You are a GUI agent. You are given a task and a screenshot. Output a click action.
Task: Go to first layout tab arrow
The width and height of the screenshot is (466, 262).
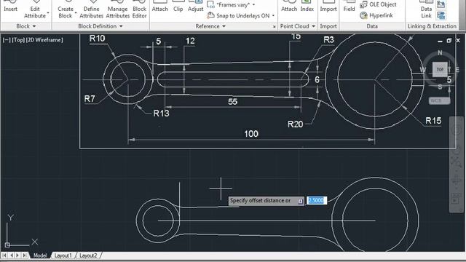click(x=4, y=255)
